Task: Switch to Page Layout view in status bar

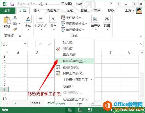Action: coord(80,110)
